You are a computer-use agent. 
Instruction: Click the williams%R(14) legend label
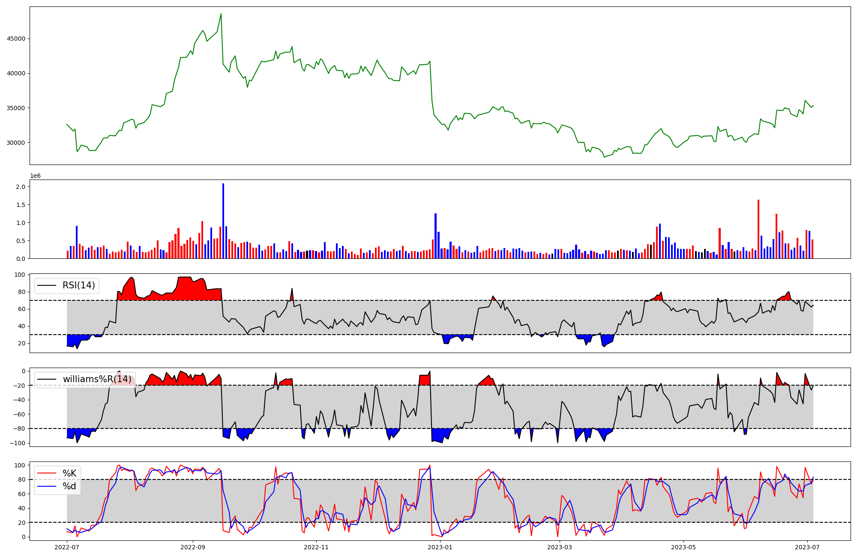point(97,379)
